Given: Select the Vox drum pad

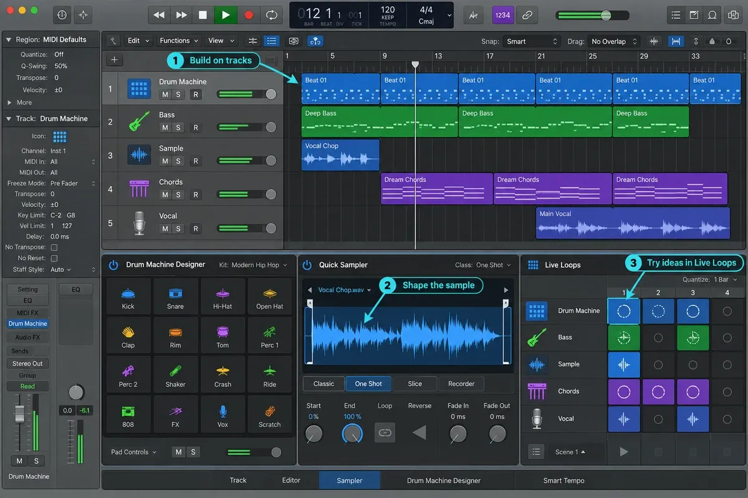Looking at the screenshot, I should click(x=223, y=415).
